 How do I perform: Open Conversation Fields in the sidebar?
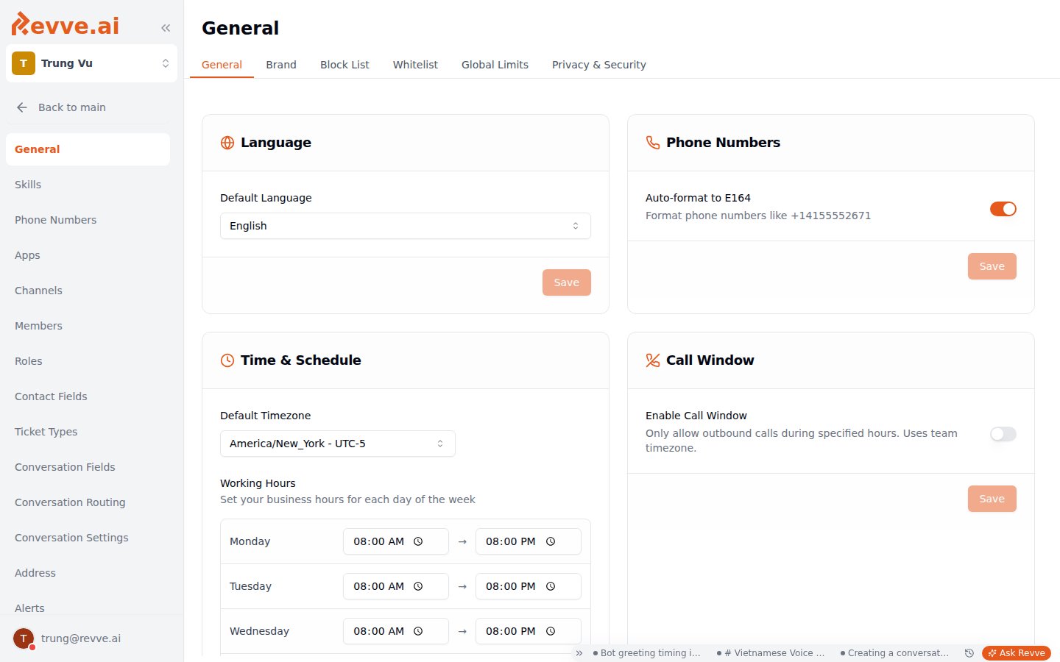pyautogui.click(x=88, y=467)
